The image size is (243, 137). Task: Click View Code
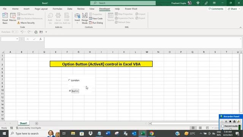pyautogui.click(x=96, y=19)
